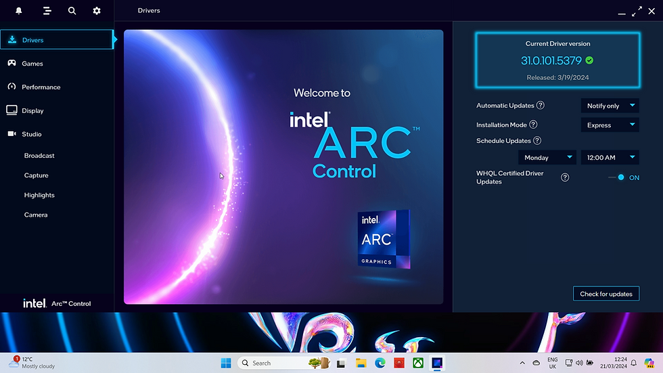Select Broadcast under Studio
Screen dimensions: 663x373
point(39,156)
